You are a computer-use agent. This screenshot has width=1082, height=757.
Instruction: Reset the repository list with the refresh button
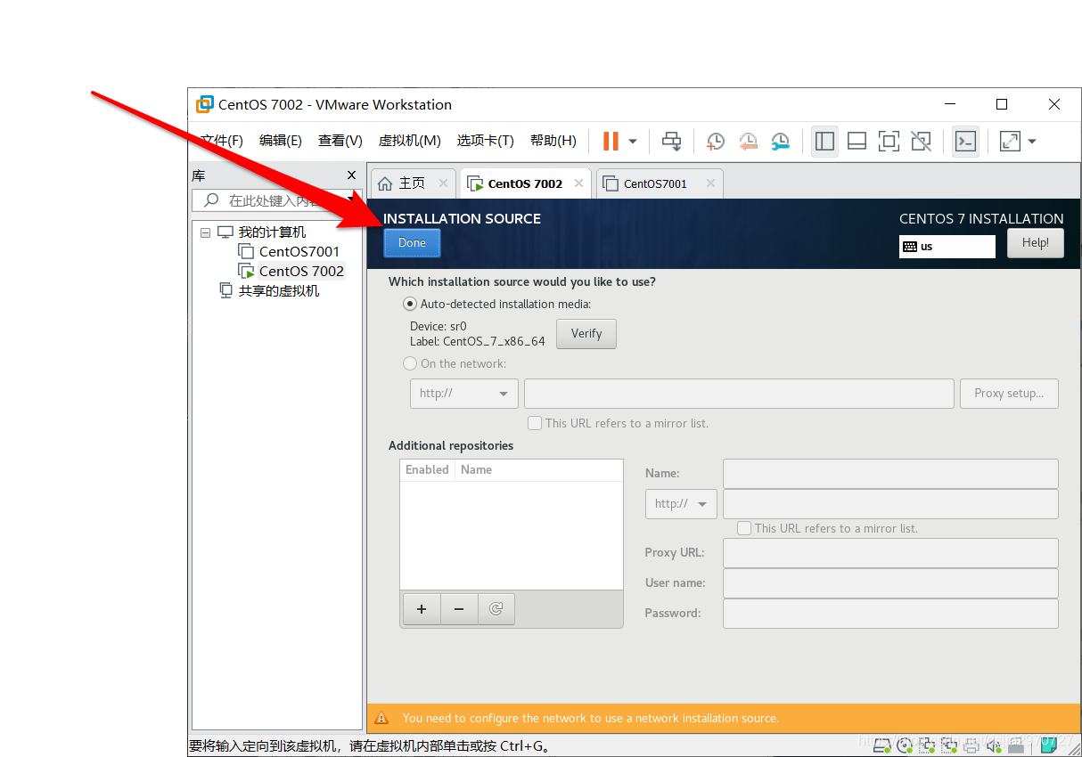496,609
